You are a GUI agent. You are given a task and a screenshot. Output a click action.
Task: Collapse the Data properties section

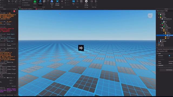pos(157,53)
